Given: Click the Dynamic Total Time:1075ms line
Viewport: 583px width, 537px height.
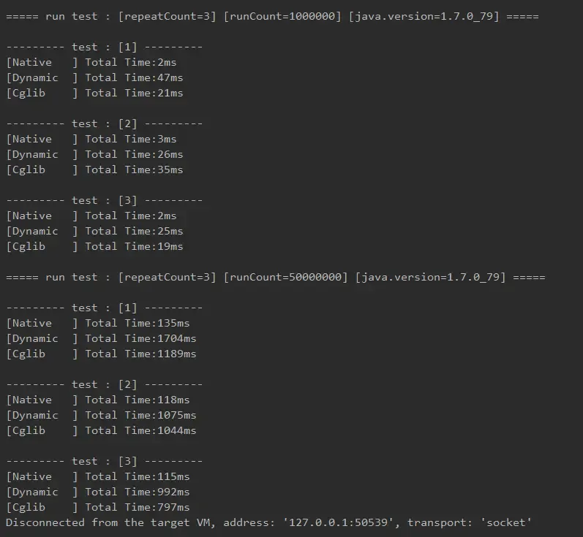Looking at the screenshot, I should click(101, 415).
